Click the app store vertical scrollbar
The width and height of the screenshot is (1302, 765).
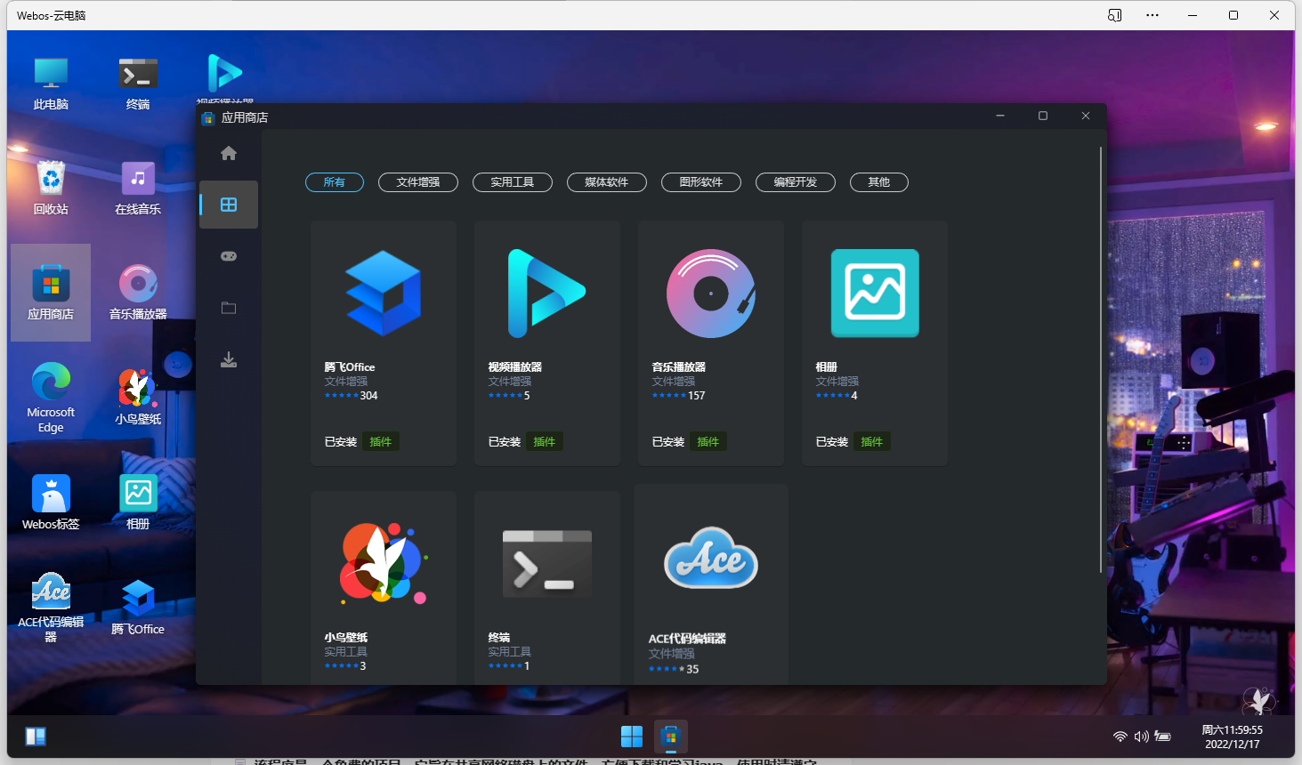[x=1101, y=359]
